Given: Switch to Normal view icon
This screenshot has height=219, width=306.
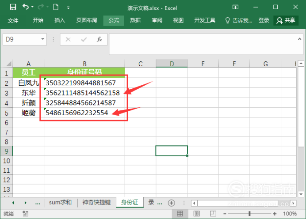Looking at the screenshot, I should coord(180,214).
